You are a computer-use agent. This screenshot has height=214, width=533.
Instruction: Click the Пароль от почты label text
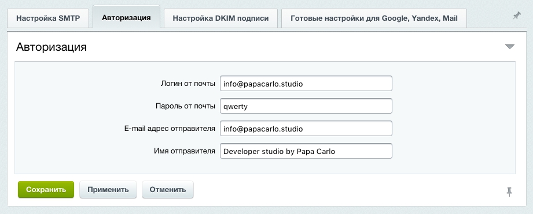point(185,106)
